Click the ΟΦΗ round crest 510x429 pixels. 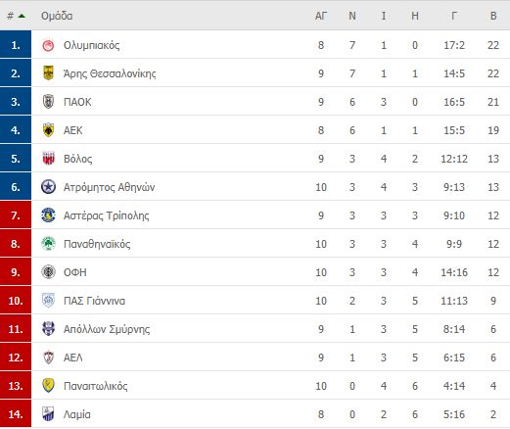click(48, 272)
